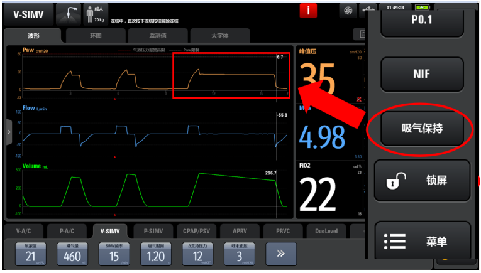Viewport: 481px width, 273px height.
Task: Select the V-SIMV mode button at top left
Action: (x=28, y=14)
